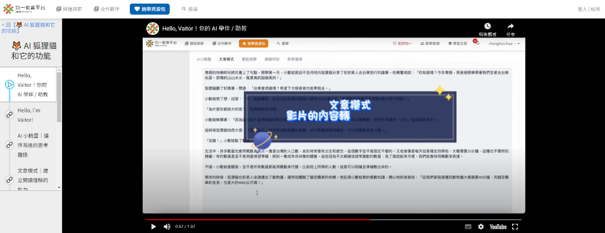This screenshot has width=605, height=233.
Task: Click the 0:57 / 1:37 time display
Action: pyautogui.click(x=185, y=227)
